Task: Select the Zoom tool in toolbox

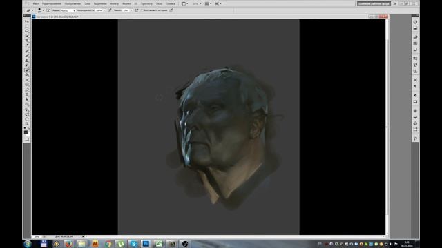Action: pyautogui.click(x=27, y=124)
